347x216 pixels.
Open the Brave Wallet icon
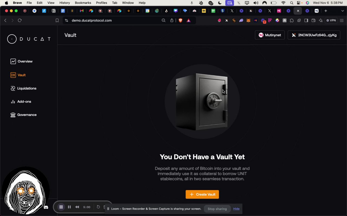coord(313,21)
